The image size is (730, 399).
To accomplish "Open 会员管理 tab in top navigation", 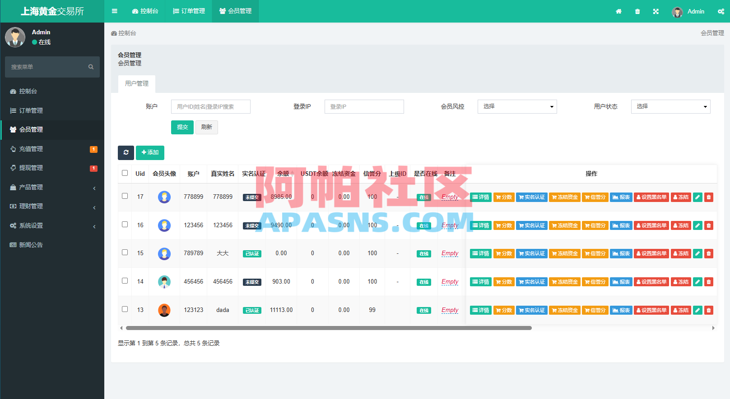I will [235, 11].
